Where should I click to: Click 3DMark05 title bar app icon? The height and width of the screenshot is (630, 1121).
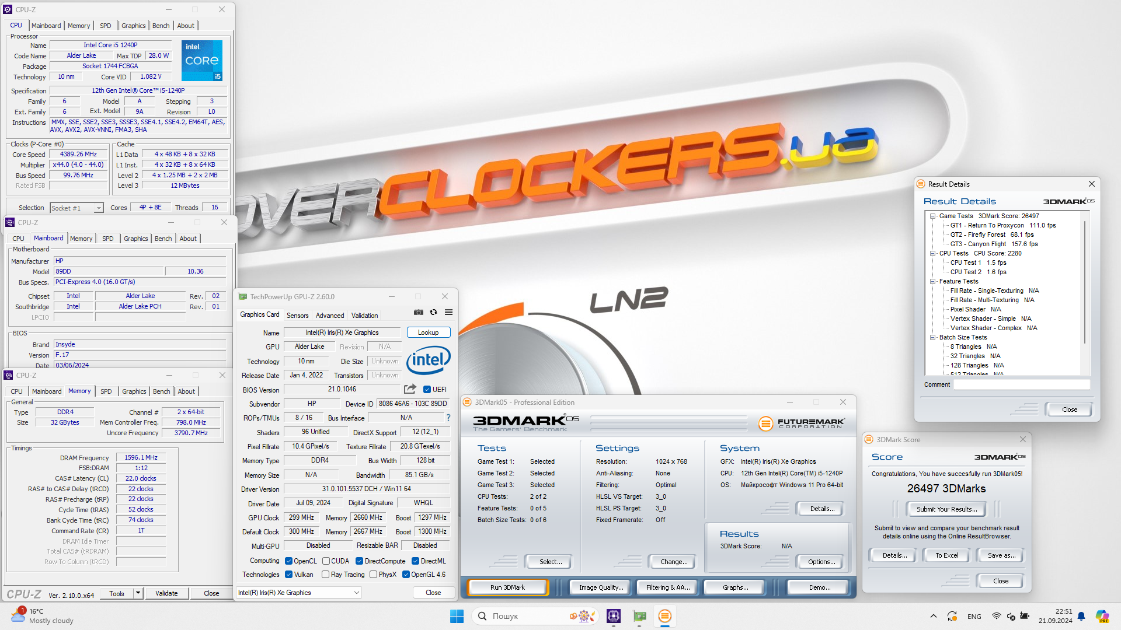[467, 402]
